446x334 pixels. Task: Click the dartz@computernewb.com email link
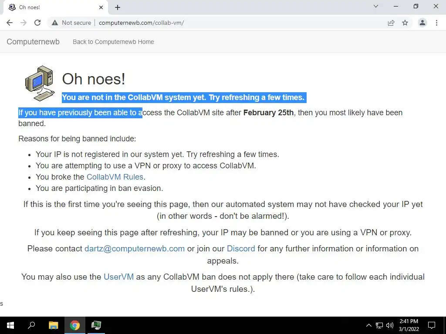click(x=135, y=248)
